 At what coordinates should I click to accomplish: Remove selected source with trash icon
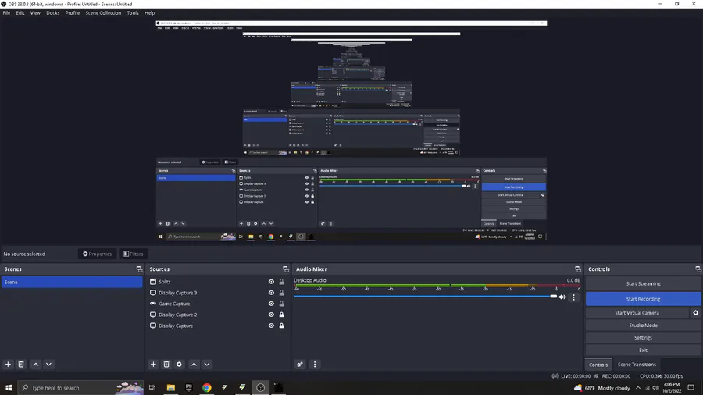click(x=166, y=364)
